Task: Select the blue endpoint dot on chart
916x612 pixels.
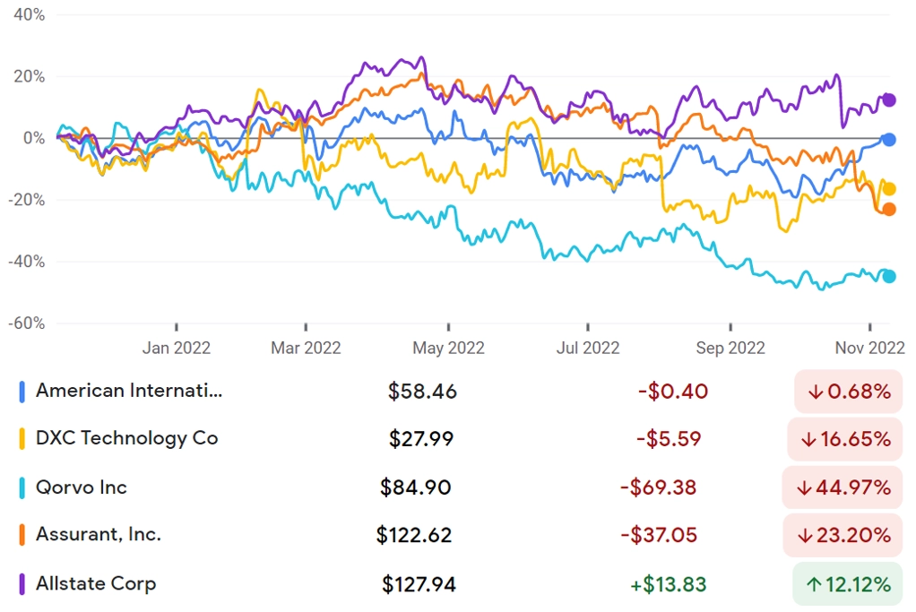Action: point(888,140)
